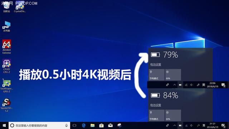This screenshot has width=229, height=129.
Task: Select the TechPowerUp GPU-Z desktop icon
Action: tap(6, 86)
